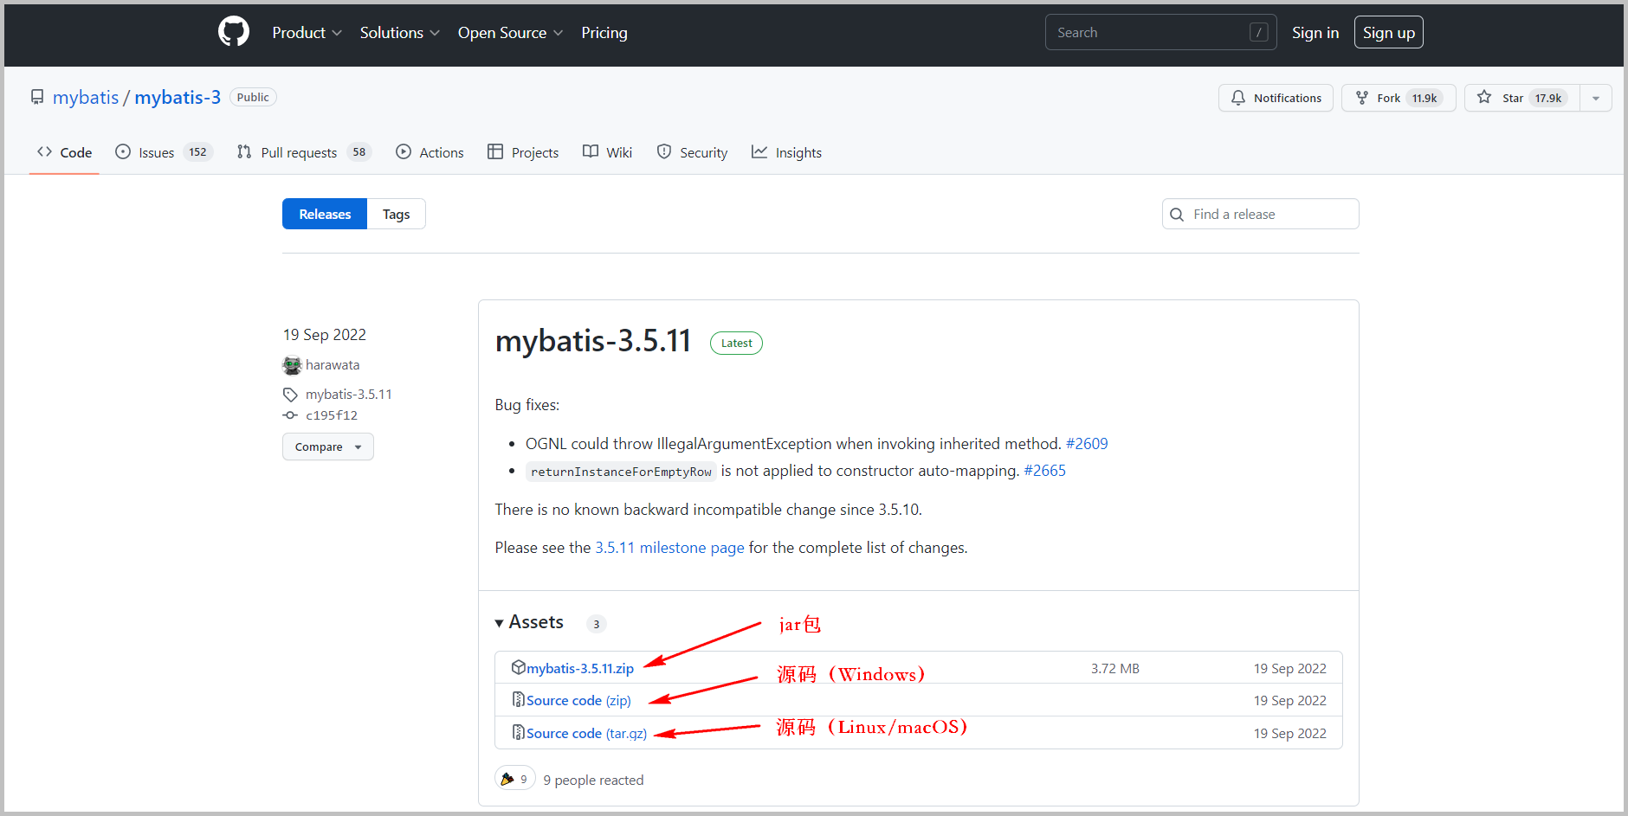This screenshot has width=1628, height=816.
Task: Focus the Find a release field
Action: click(x=1260, y=214)
